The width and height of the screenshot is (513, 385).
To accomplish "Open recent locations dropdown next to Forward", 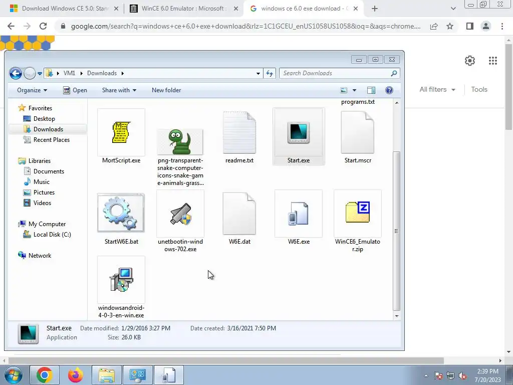I will pyautogui.click(x=40, y=74).
